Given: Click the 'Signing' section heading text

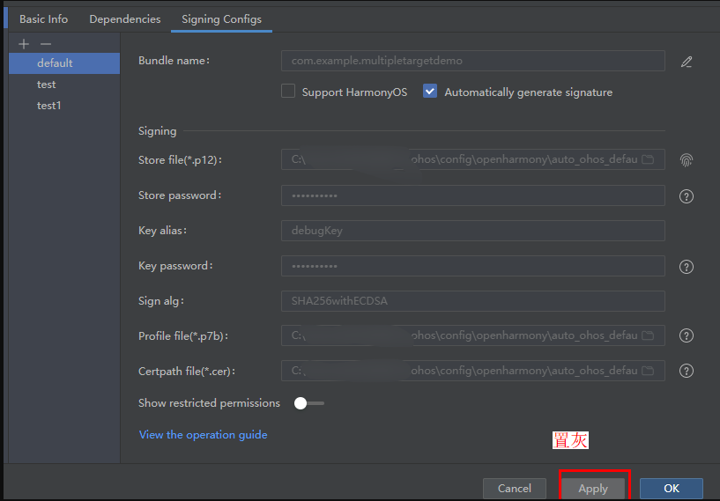Looking at the screenshot, I should pos(158,131).
